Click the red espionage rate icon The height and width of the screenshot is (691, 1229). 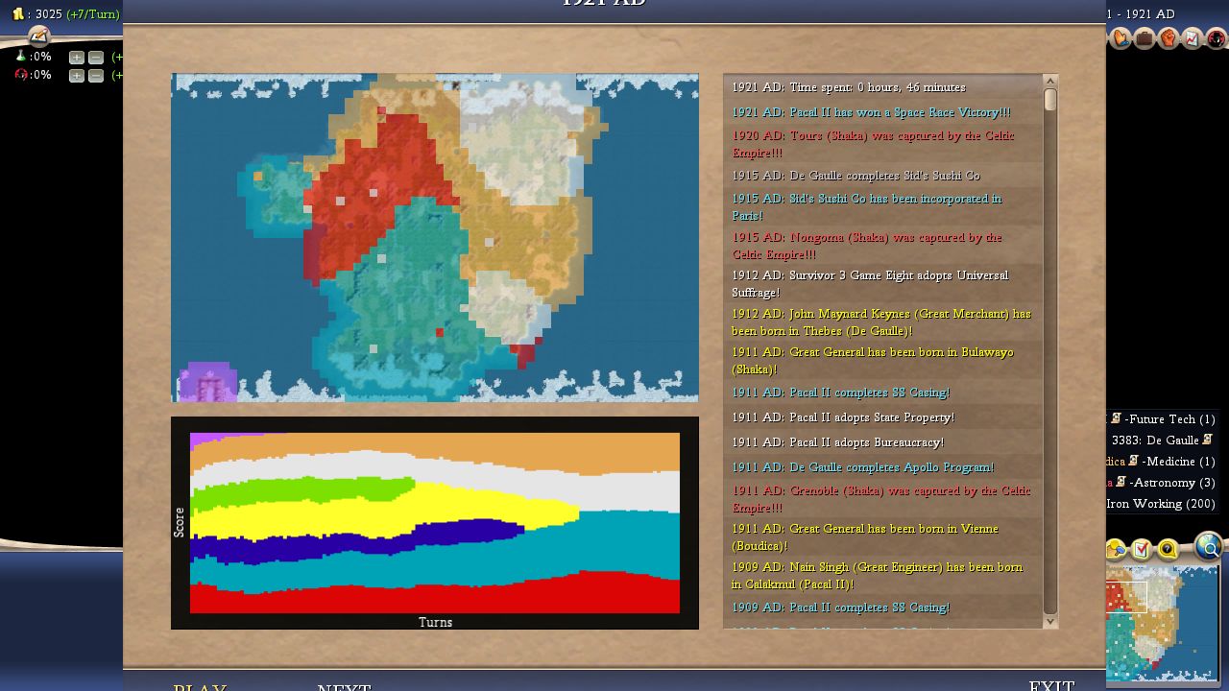[x=20, y=75]
